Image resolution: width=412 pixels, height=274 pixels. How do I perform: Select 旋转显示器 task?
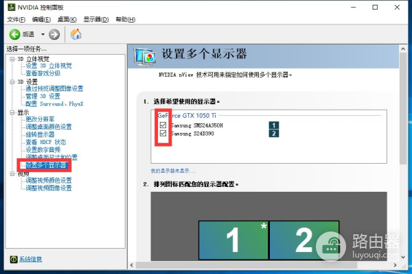40,134
